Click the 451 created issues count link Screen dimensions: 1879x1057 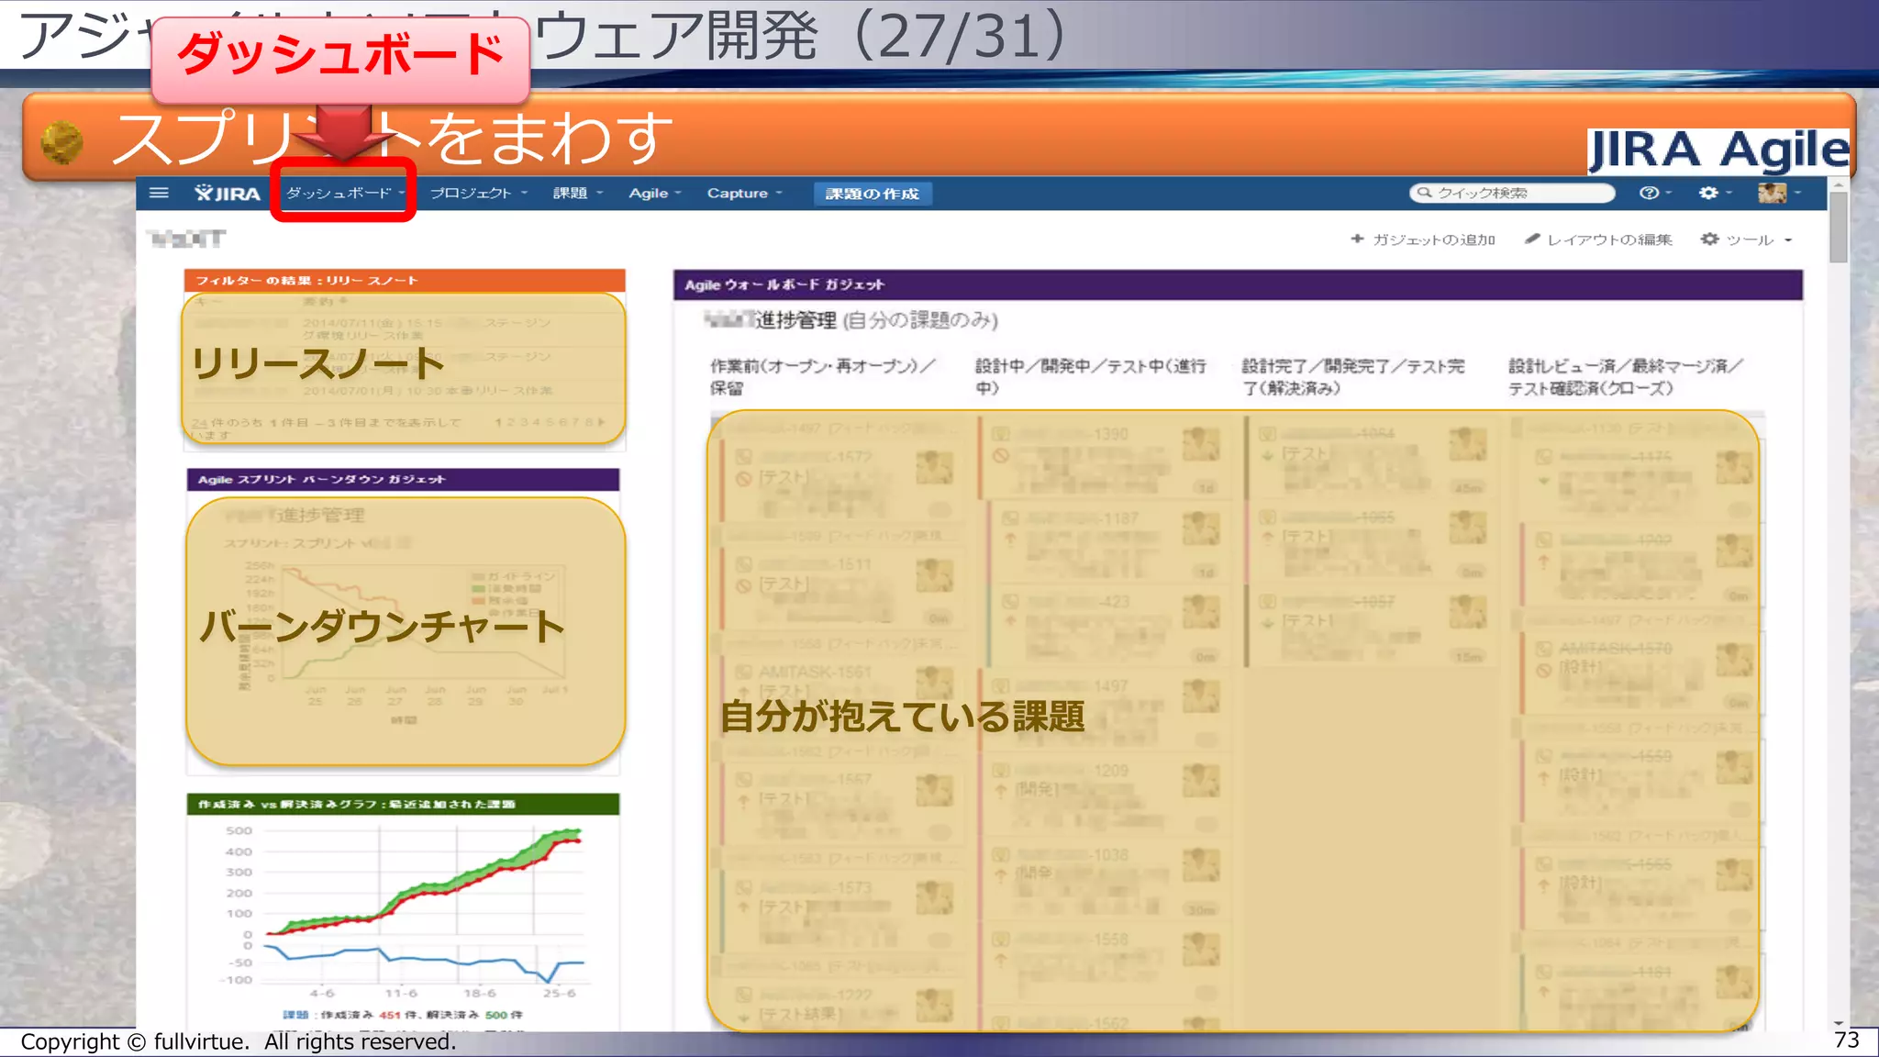click(x=390, y=1015)
